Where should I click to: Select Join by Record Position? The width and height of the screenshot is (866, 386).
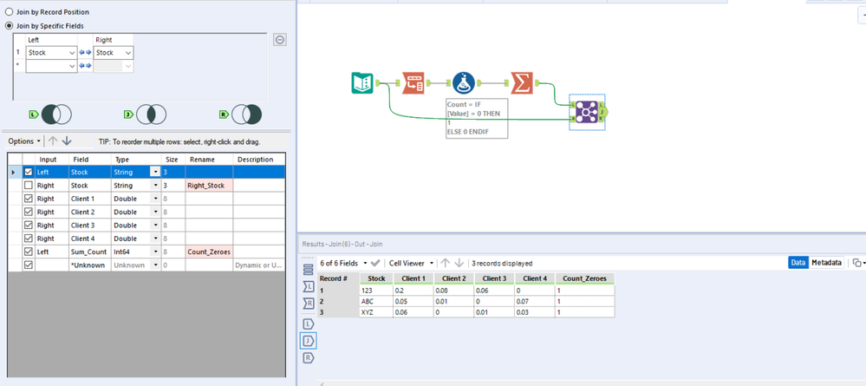10,11
